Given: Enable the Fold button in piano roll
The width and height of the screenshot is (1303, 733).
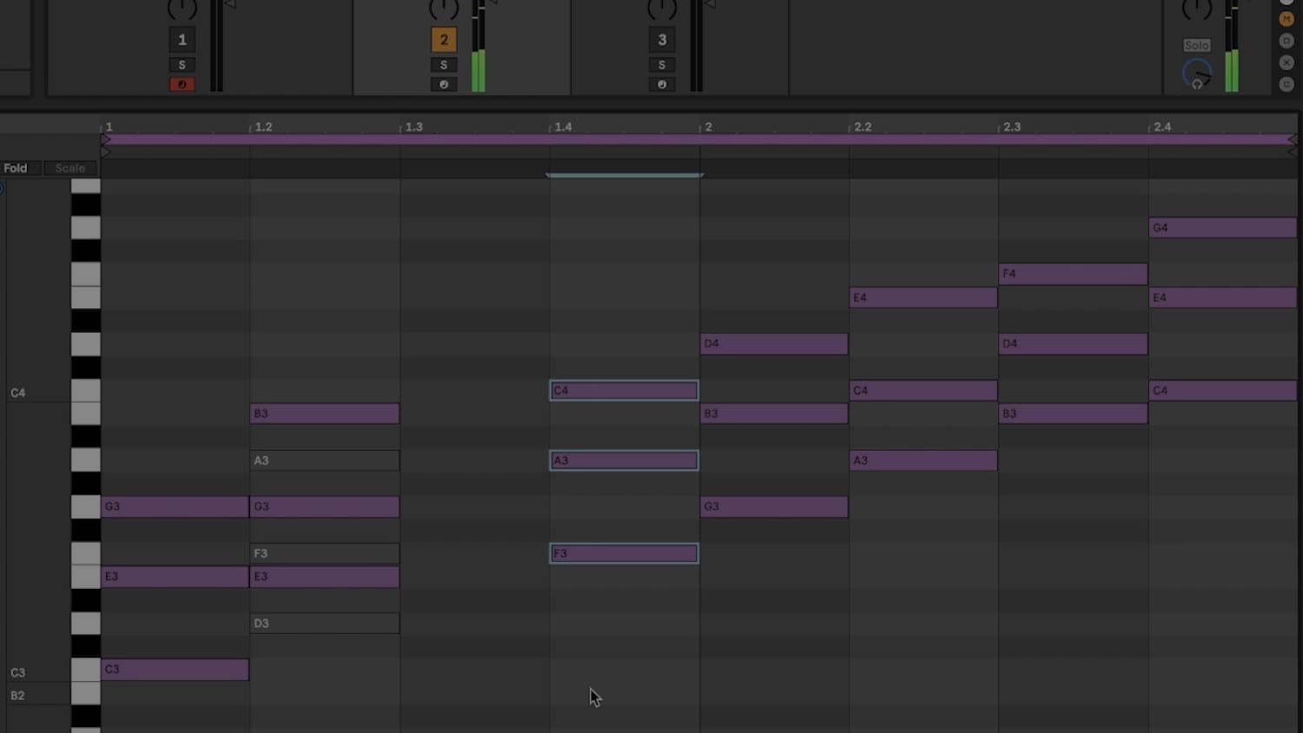Looking at the screenshot, I should pos(16,168).
